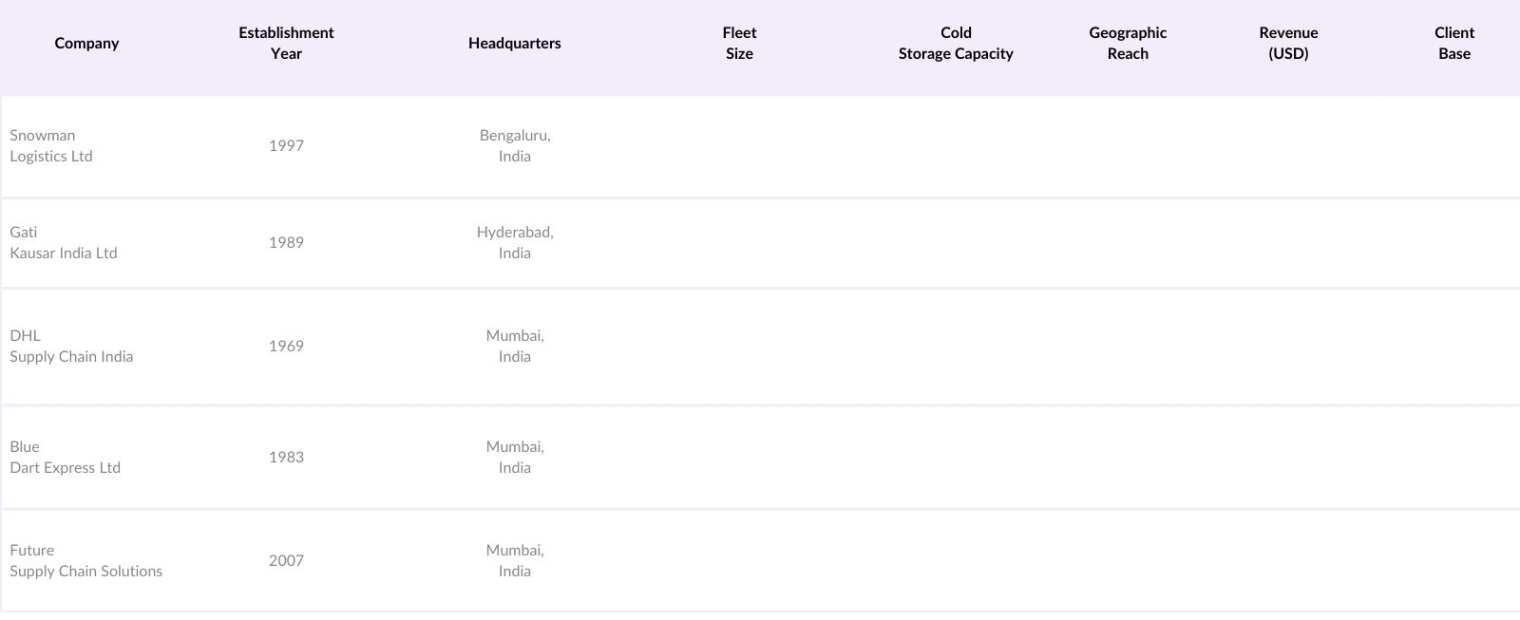
Task: Click the Client Base column header
Action: coord(1453,44)
